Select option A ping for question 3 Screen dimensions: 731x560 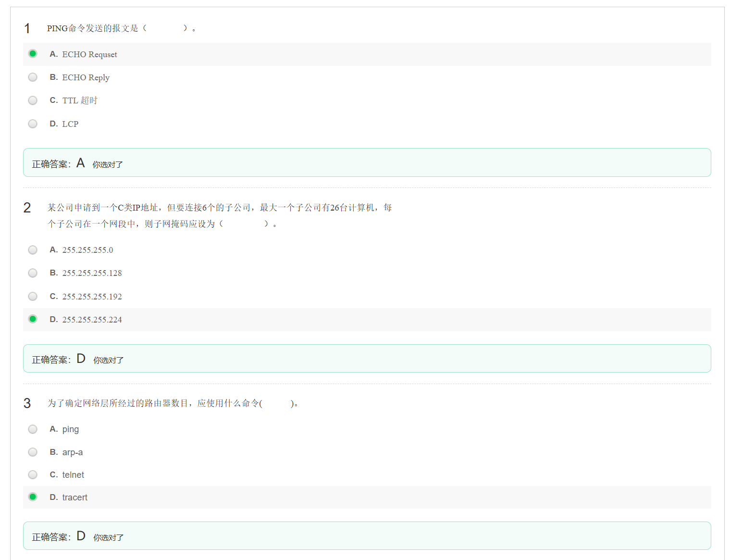(32, 429)
